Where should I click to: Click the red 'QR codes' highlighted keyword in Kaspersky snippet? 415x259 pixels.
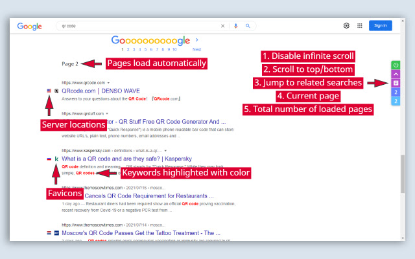tap(85, 173)
